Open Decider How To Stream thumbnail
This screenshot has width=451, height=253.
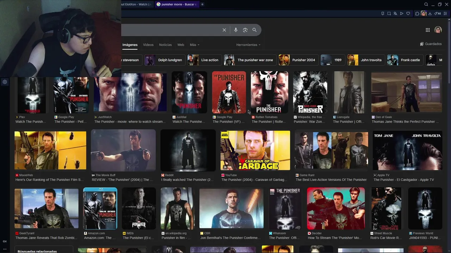(336, 208)
